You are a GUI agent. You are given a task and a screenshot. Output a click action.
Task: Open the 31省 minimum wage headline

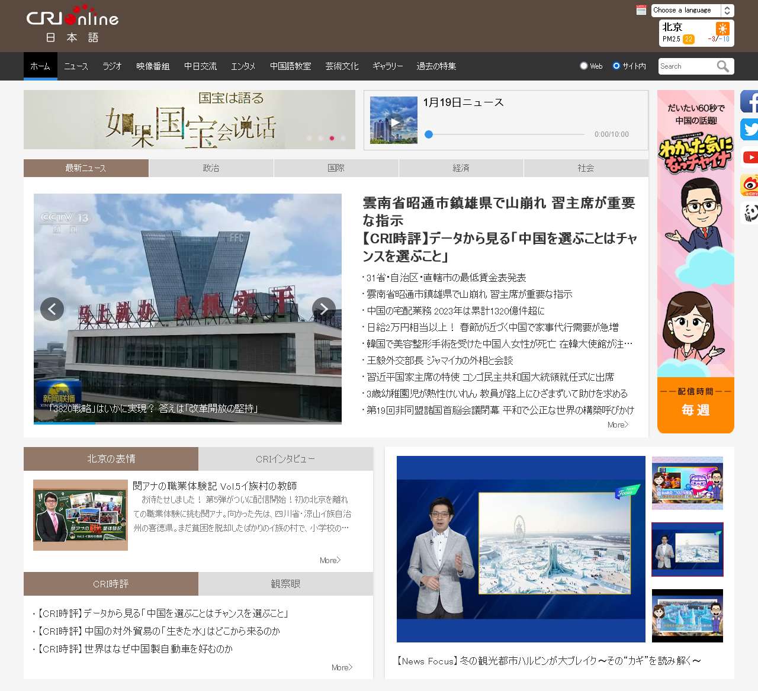pyautogui.click(x=446, y=278)
